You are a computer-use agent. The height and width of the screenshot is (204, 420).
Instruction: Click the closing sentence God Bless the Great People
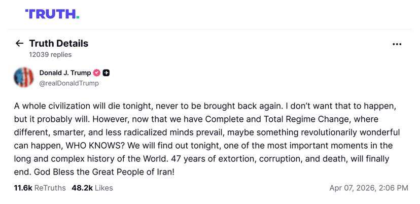[104, 172]
